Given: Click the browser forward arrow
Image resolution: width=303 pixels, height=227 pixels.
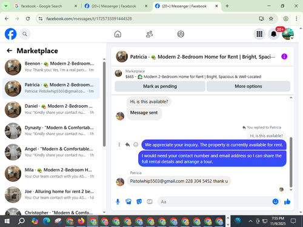Looking at the screenshot, I should pos(17,19).
